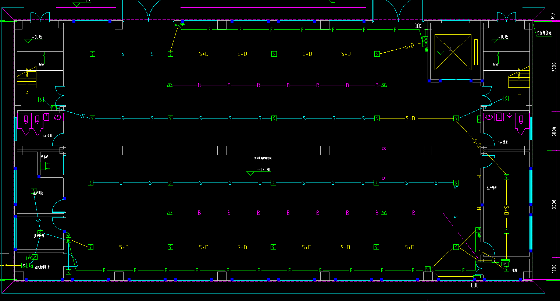Select the elevator shaft crossed-square symbol
Screen dimensions: 560x301
point(453,52)
